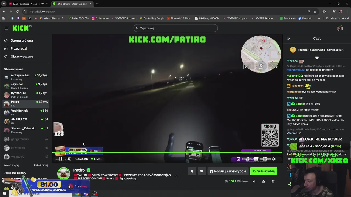The image size is (351, 197).
Task: Share the stream via share icon
Action: tap(254, 181)
